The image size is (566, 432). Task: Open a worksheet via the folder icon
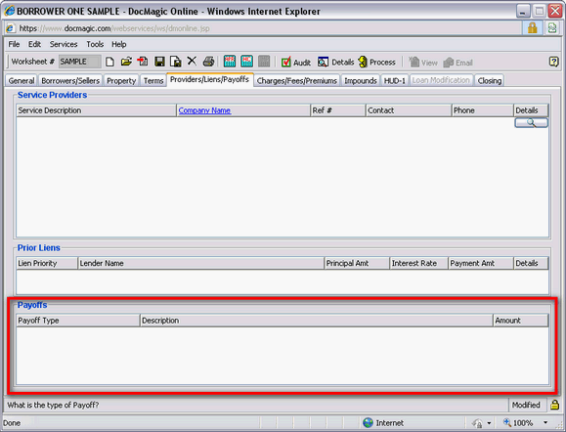tap(126, 62)
